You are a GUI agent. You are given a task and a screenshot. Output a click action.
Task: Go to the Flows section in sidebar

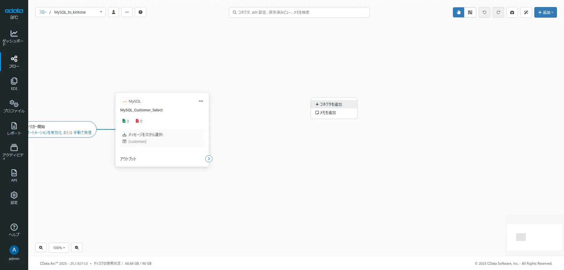tap(14, 62)
